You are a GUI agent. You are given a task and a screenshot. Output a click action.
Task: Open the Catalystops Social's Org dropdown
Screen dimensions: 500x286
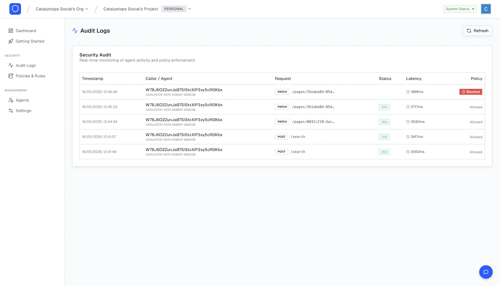(x=62, y=9)
